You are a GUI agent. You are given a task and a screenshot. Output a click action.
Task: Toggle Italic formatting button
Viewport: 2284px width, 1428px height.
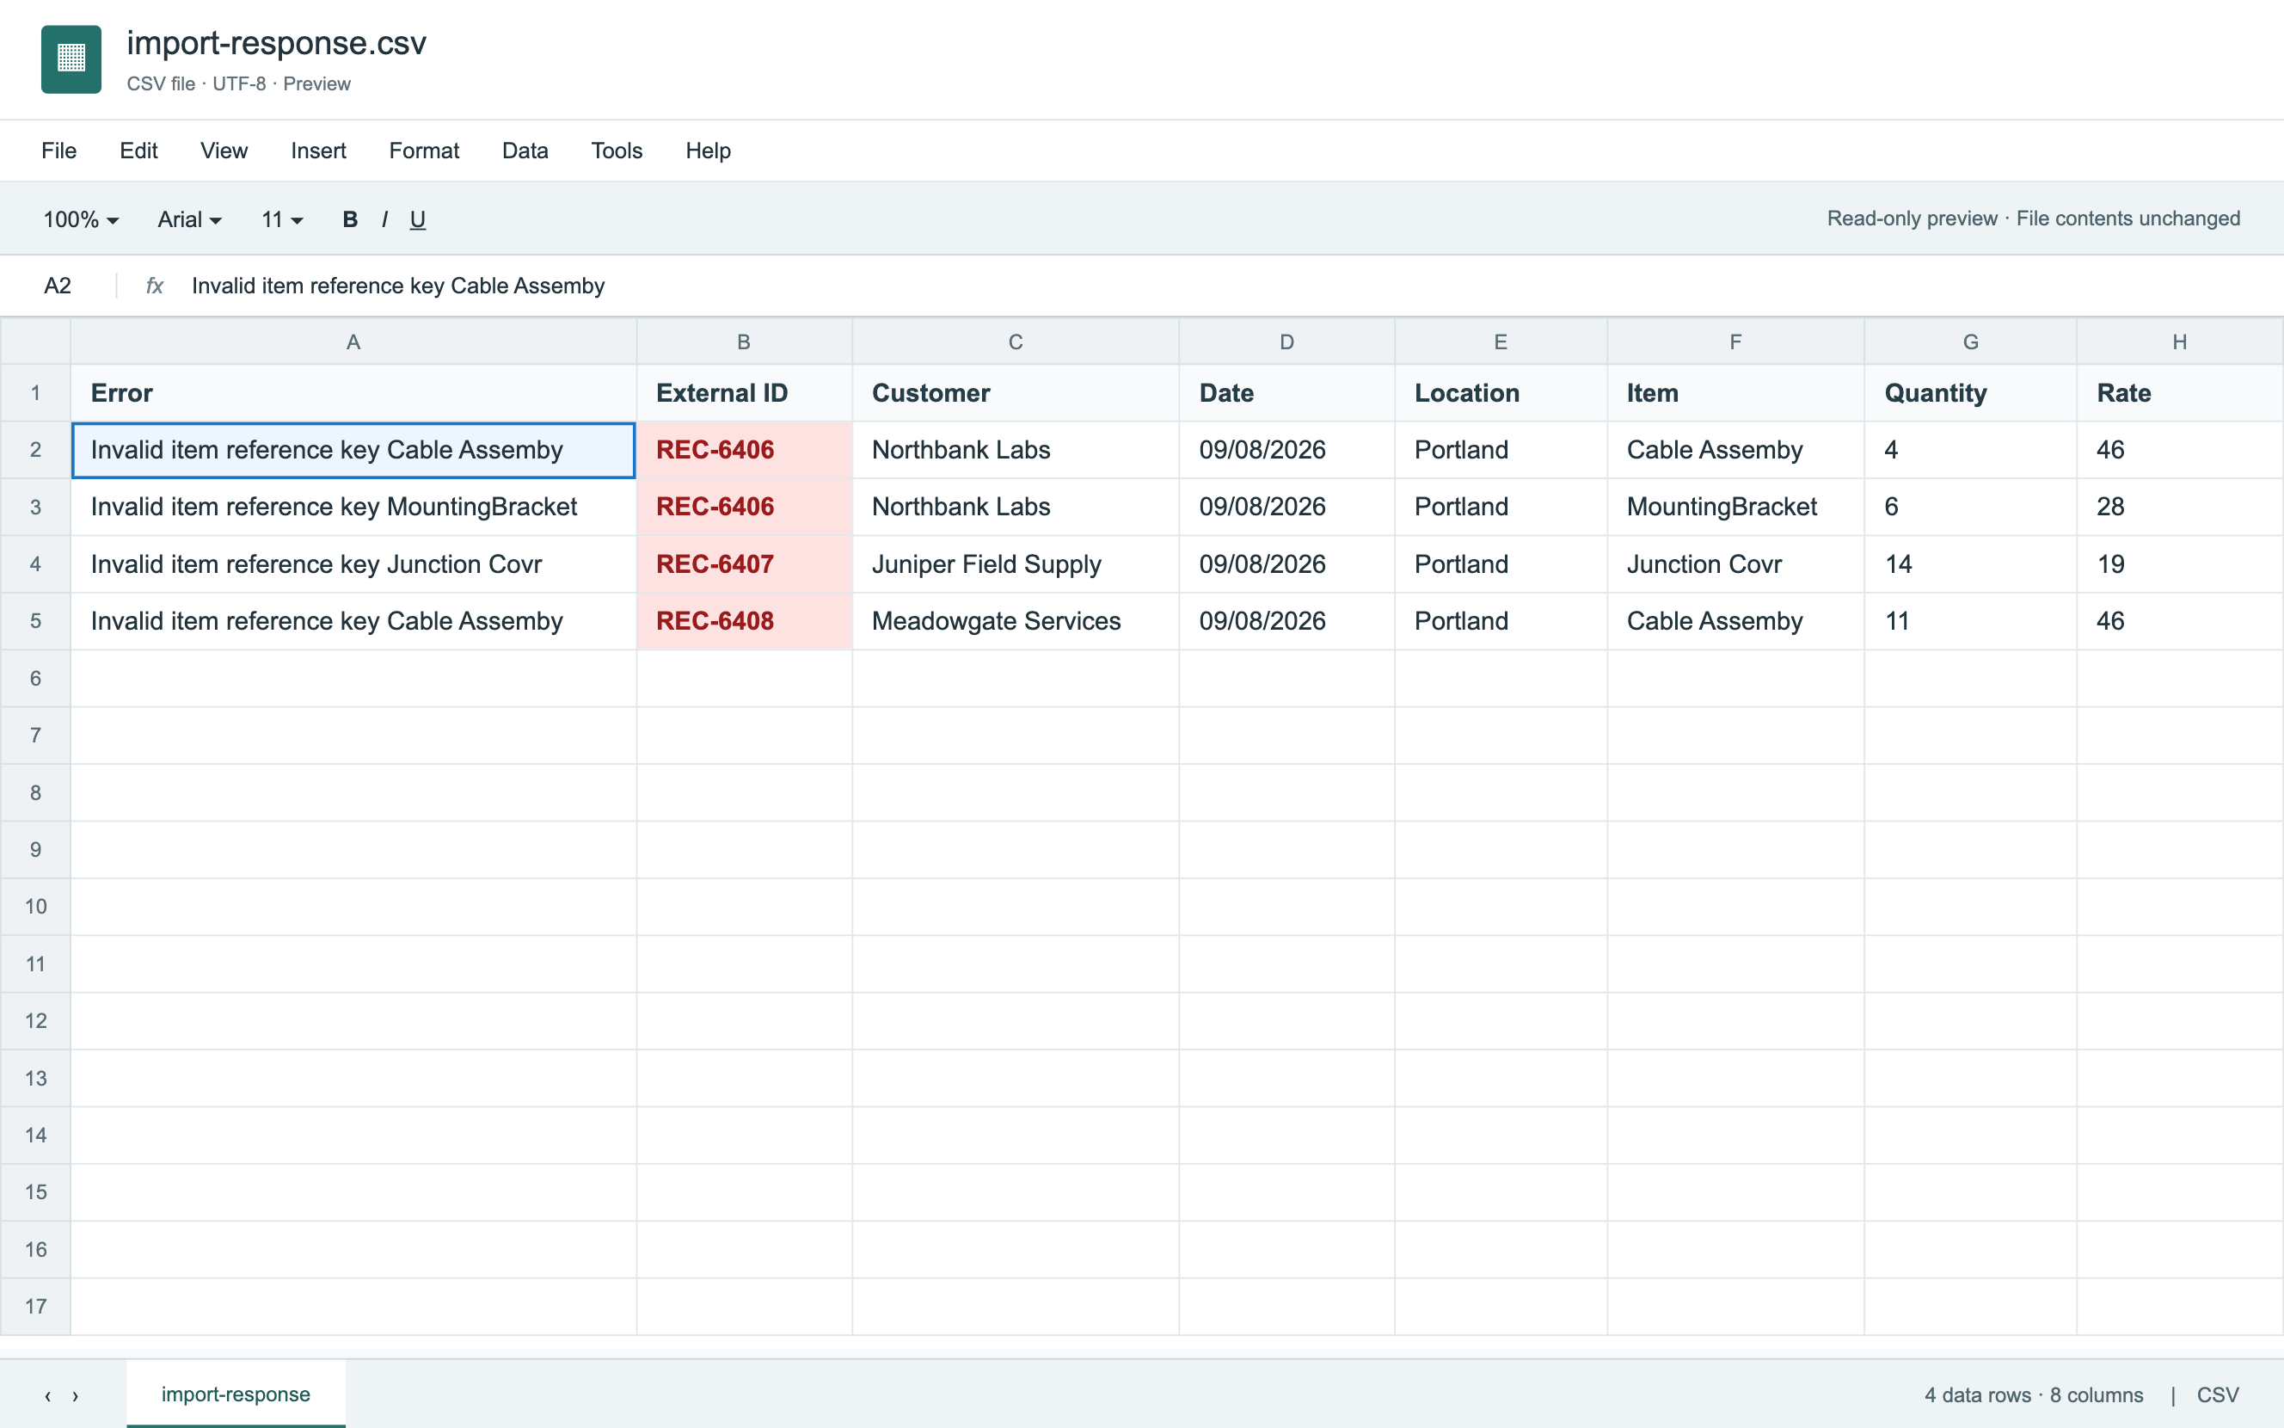pyautogui.click(x=384, y=219)
